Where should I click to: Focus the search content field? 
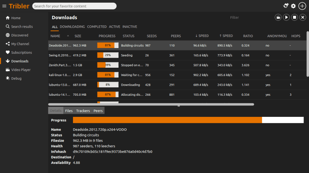74,6
